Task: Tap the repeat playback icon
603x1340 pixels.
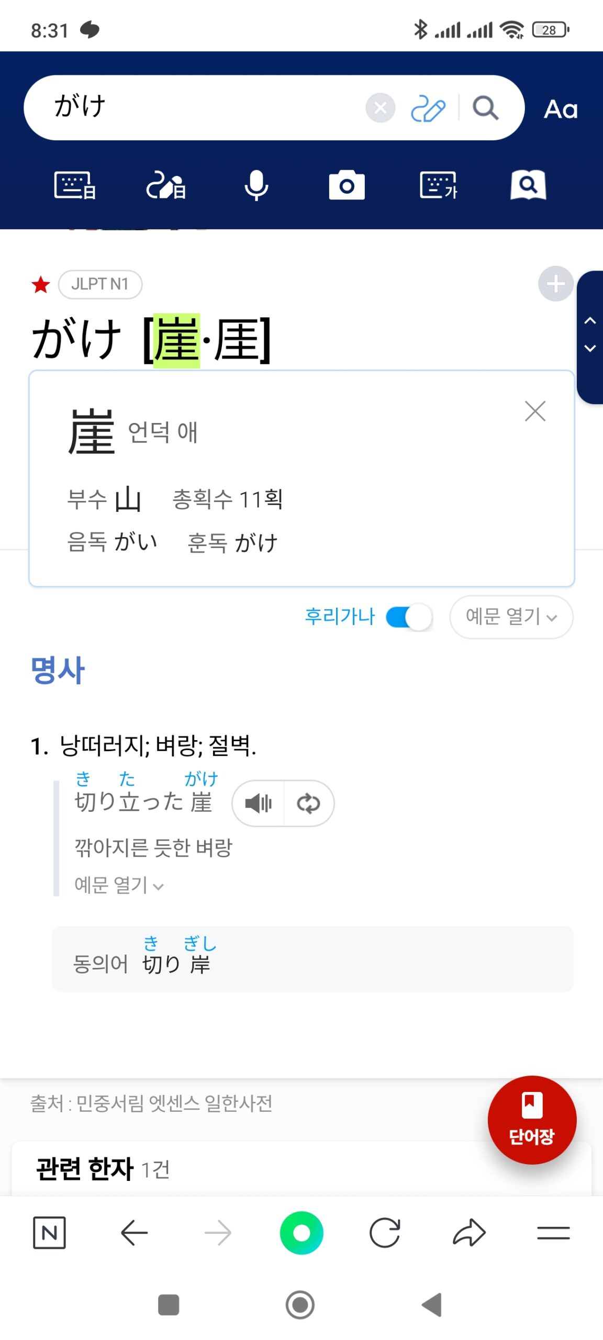Action: tap(308, 803)
